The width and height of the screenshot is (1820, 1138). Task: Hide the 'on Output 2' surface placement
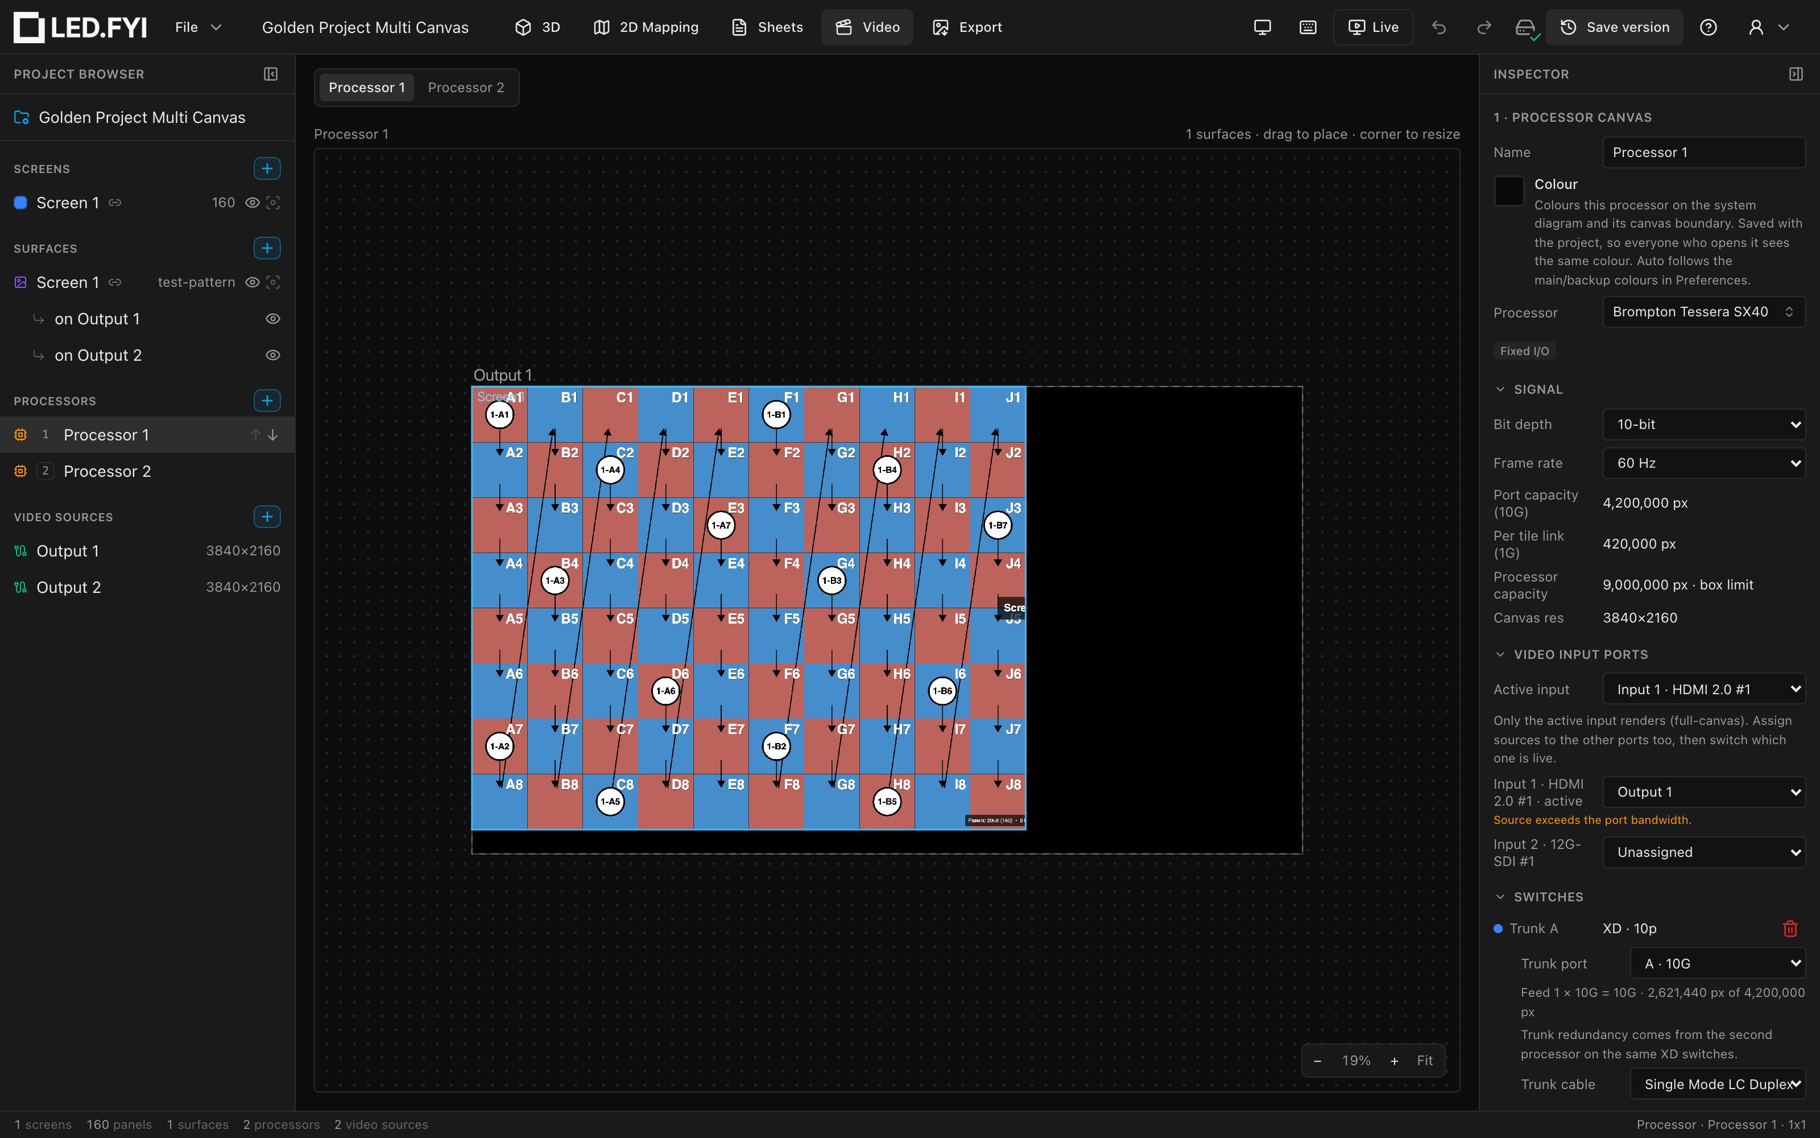pyautogui.click(x=273, y=354)
